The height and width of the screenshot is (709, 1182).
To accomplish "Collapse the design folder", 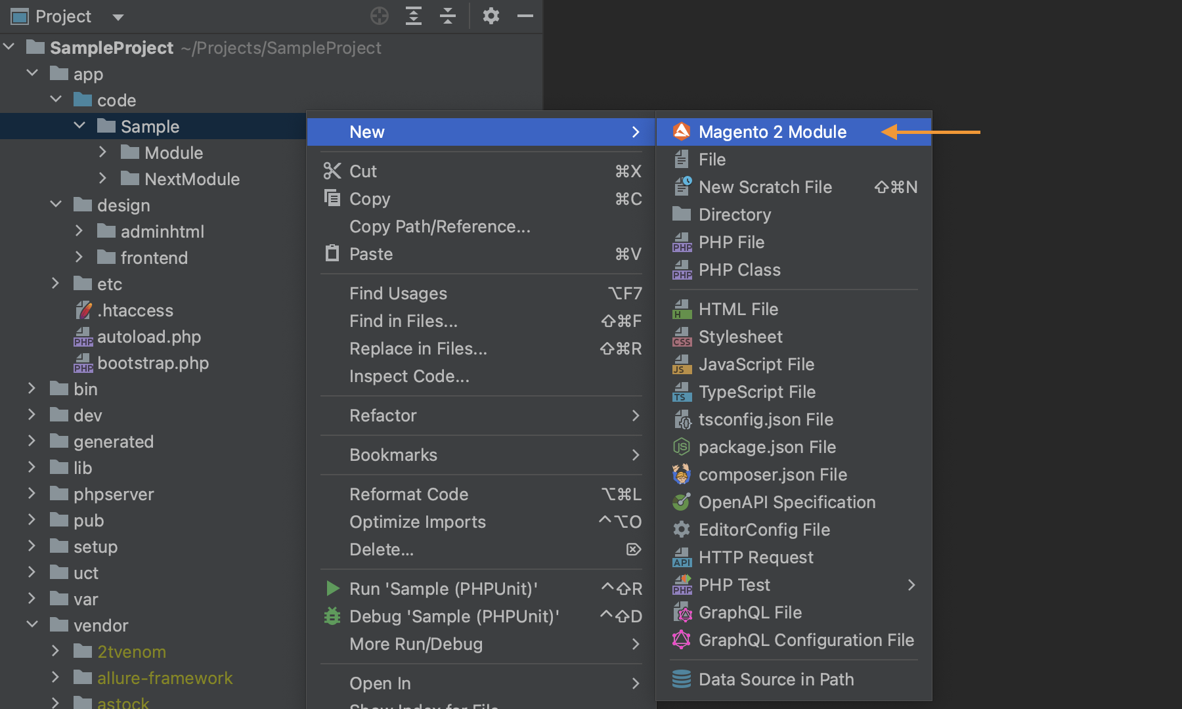I will click(56, 205).
